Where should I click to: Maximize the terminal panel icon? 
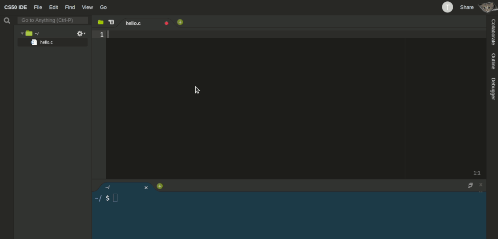pos(470,185)
